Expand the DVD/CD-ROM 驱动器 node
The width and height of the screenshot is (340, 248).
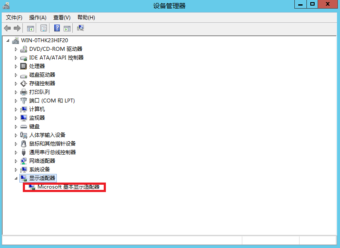(16, 49)
